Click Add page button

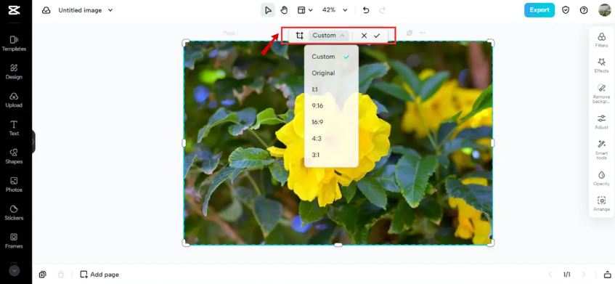pos(99,275)
